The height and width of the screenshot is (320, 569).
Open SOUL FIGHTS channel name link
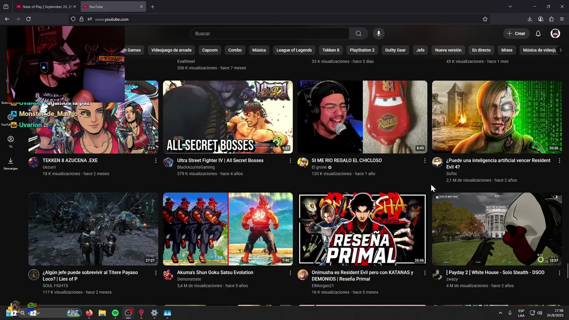point(55,286)
